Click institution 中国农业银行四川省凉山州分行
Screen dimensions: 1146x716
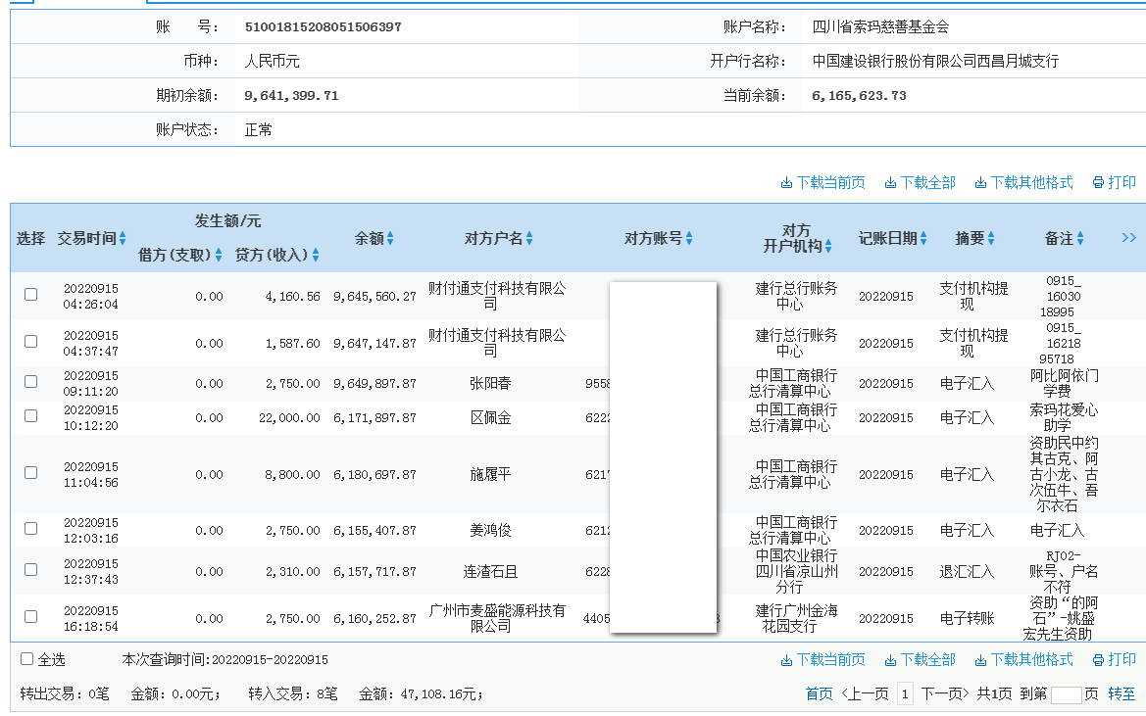[x=797, y=571]
